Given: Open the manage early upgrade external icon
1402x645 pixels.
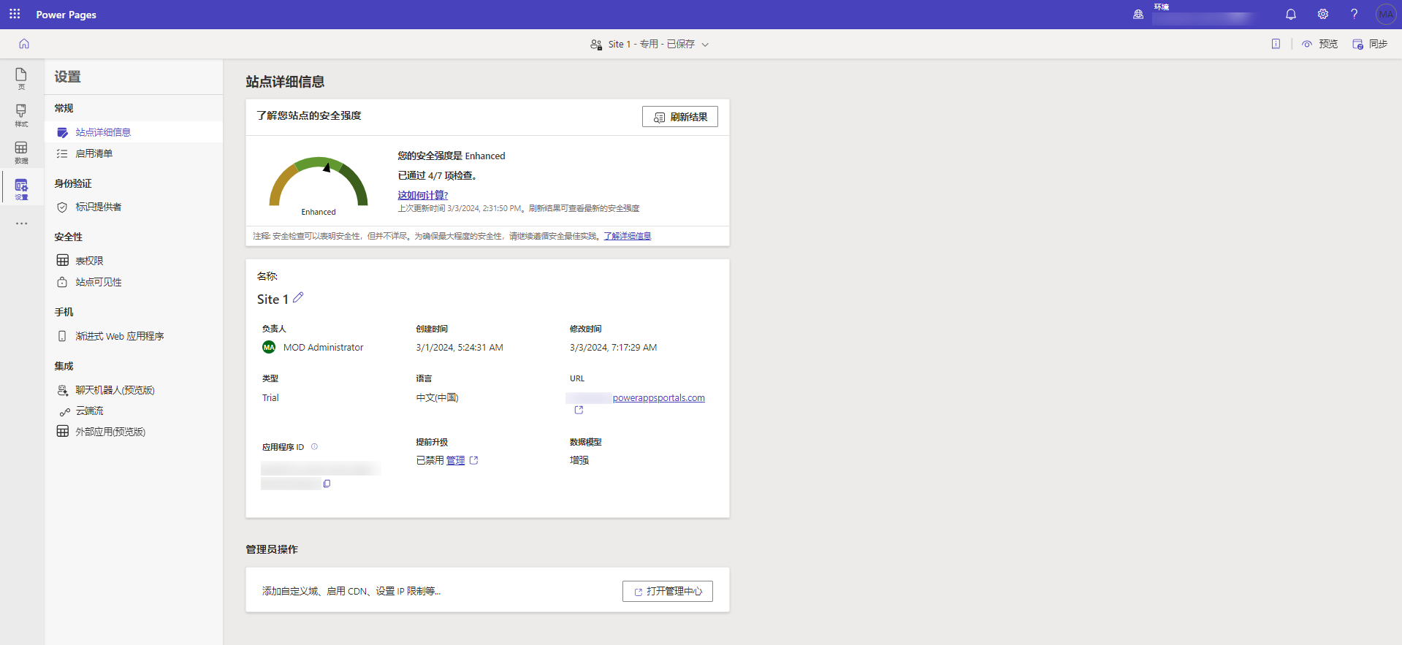Looking at the screenshot, I should [x=473, y=460].
